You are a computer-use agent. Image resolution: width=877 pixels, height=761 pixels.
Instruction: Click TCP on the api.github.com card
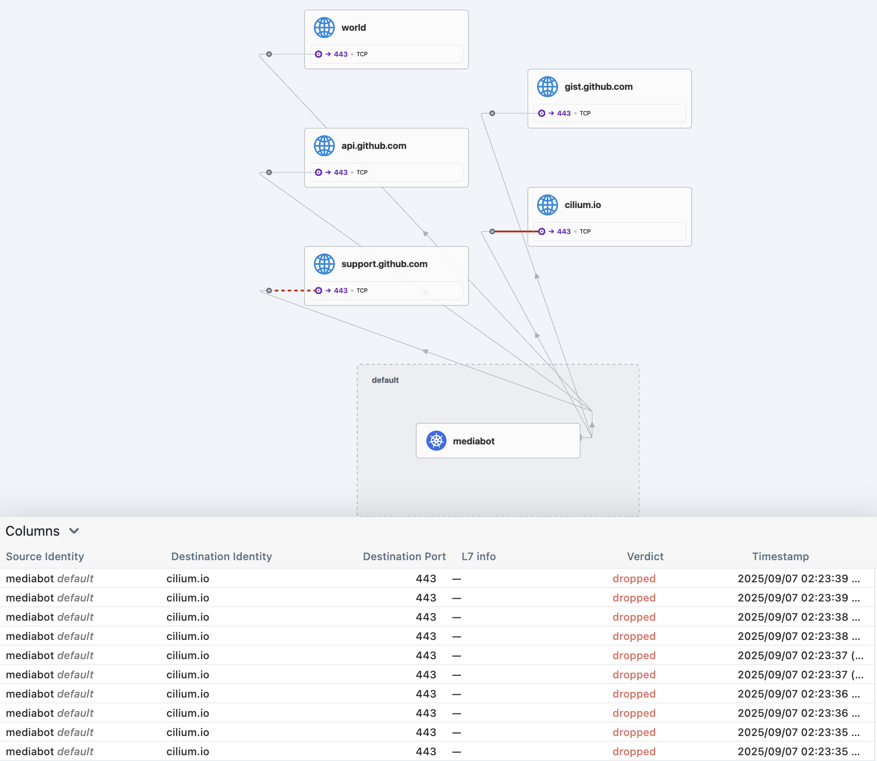(x=362, y=172)
